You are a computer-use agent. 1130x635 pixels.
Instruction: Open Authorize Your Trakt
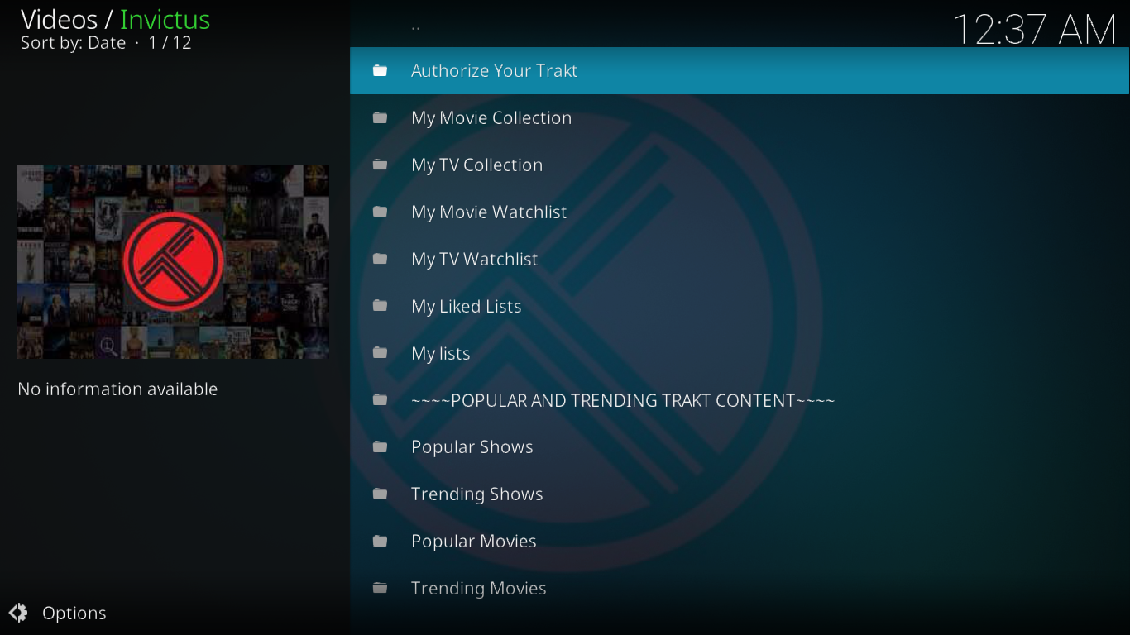pos(740,70)
